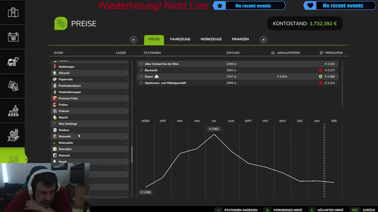
Task: Click the Praline icon
Action: pyautogui.click(x=55, y=105)
